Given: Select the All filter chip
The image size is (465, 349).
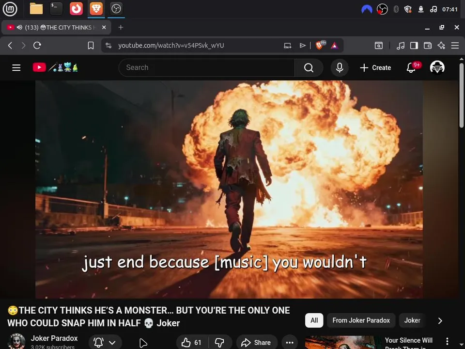Looking at the screenshot, I should pyautogui.click(x=314, y=320).
